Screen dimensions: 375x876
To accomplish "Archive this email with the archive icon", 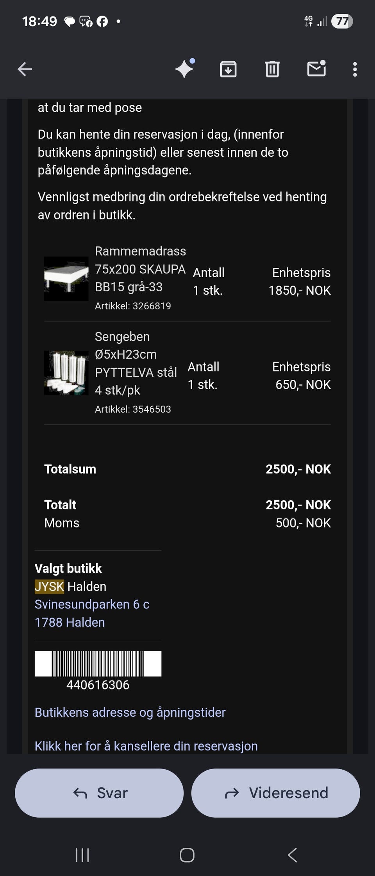I will [x=228, y=69].
